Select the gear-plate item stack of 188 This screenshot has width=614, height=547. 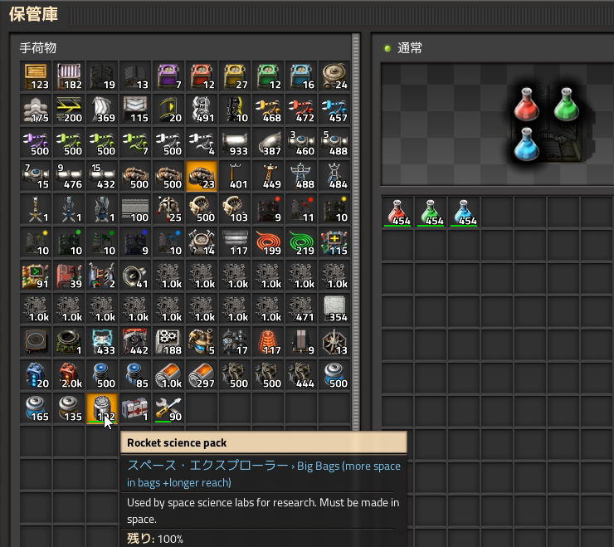168,342
